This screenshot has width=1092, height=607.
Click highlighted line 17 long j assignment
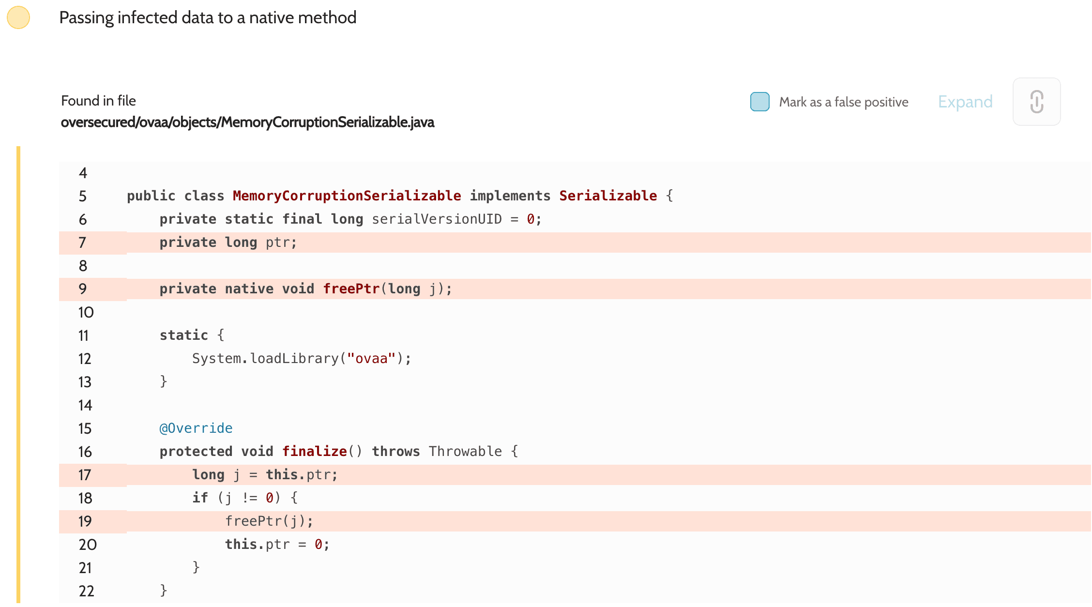click(x=264, y=474)
